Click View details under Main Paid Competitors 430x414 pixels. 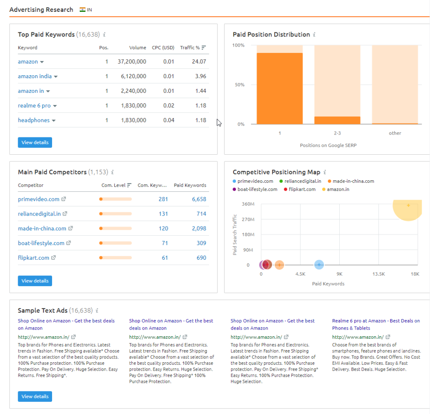pyautogui.click(x=35, y=281)
